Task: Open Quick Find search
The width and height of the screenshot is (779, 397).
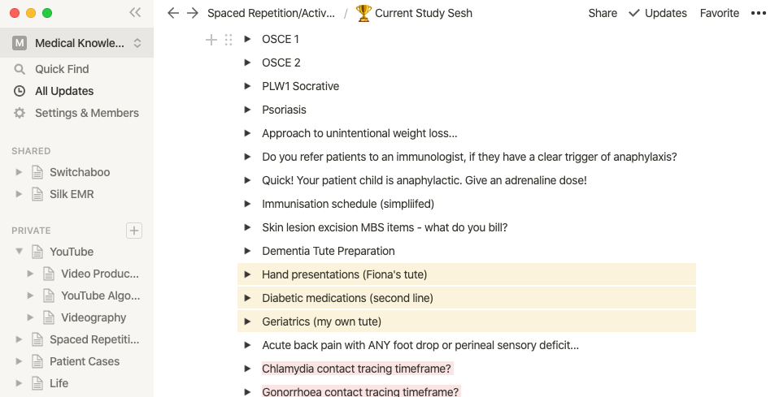Action: coord(62,69)
